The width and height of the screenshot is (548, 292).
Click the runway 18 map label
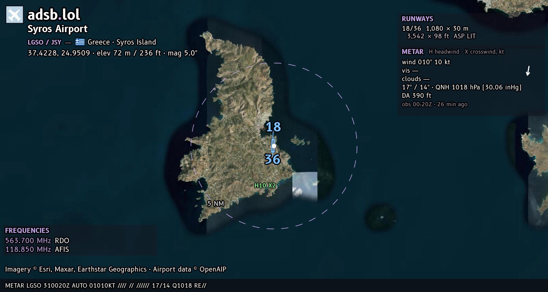point(273,127)
